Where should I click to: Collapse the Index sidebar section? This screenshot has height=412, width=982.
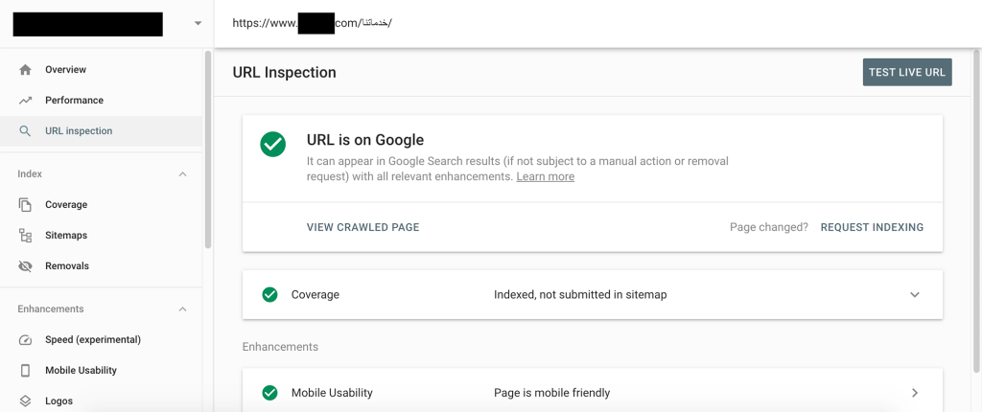182,174
